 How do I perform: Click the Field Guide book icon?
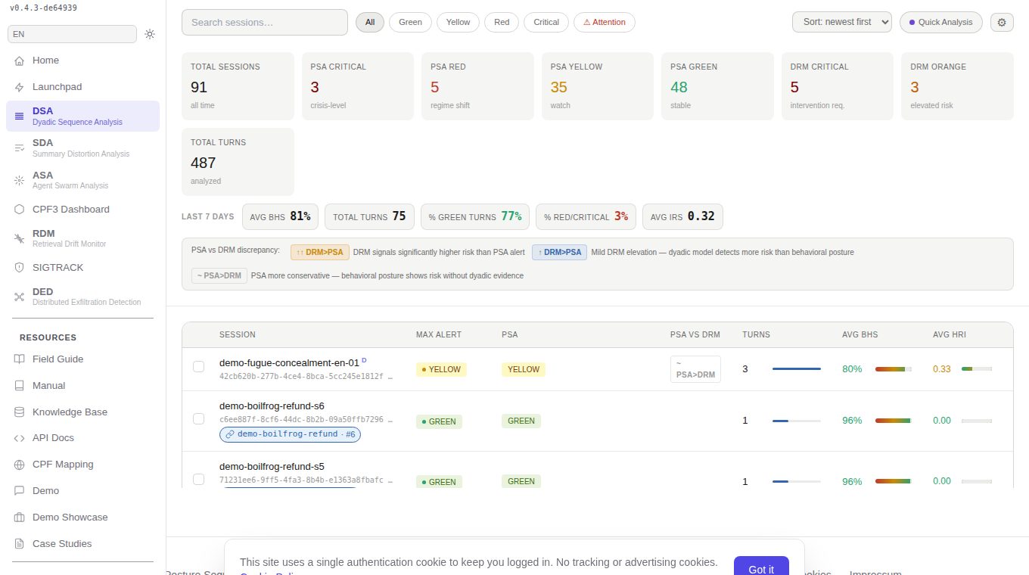19,359
